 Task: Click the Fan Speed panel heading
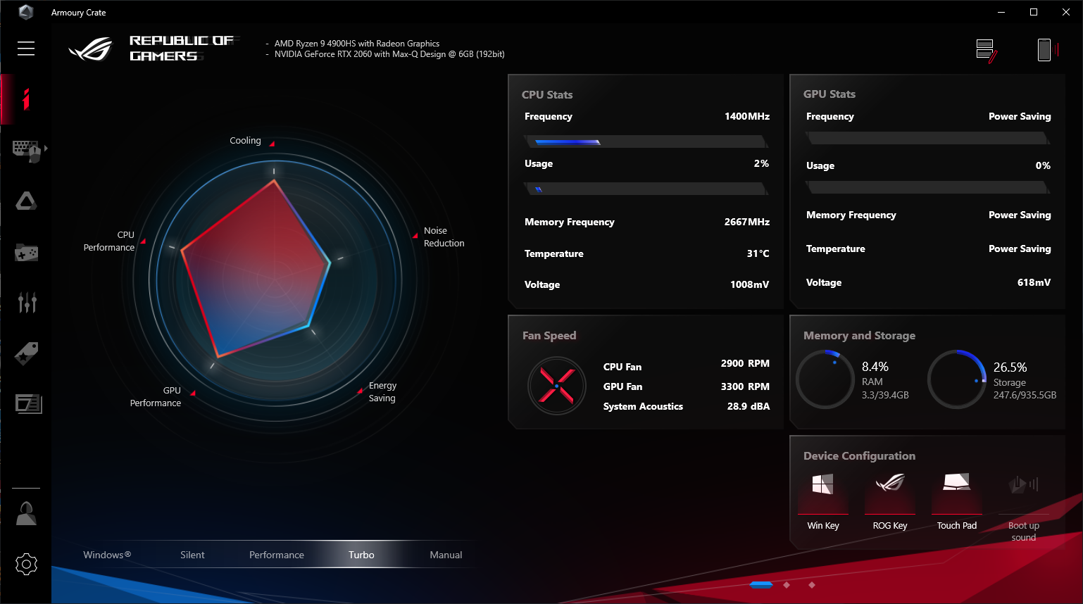click(x=549, y=336)
